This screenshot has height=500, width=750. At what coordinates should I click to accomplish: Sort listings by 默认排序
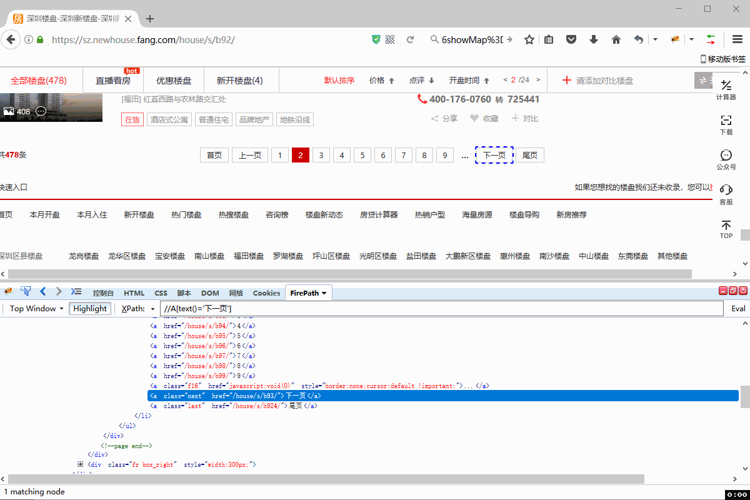pos(339,80)
